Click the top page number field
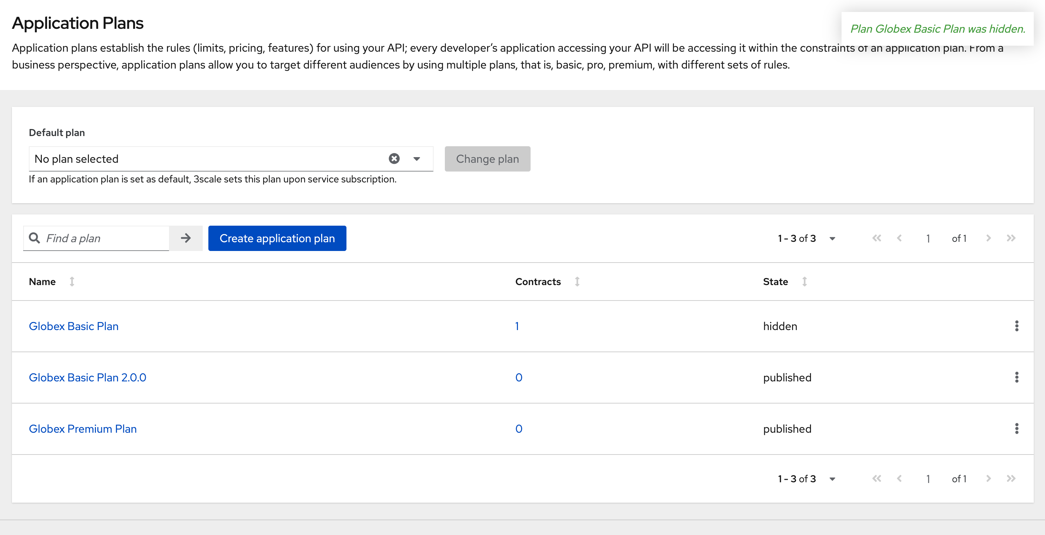 [x=928, y=239]
